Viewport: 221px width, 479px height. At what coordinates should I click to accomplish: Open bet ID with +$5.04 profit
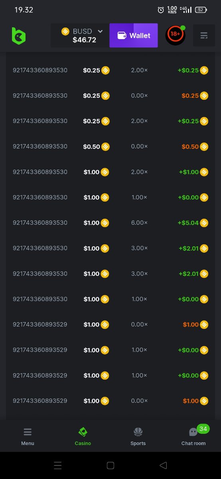point(40,223)
